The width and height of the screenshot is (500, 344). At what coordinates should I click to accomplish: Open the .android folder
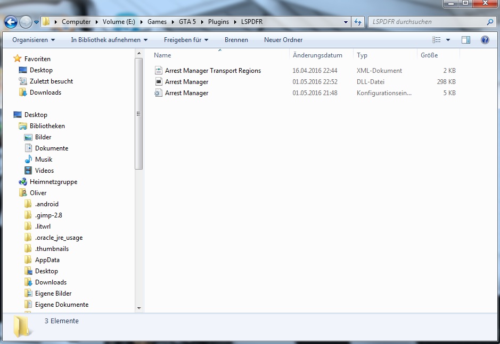(x=46, y=204)
